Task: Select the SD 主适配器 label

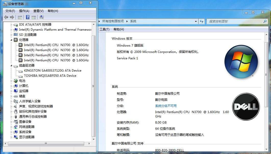Action: coord(28,35)
